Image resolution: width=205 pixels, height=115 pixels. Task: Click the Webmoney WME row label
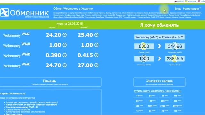pyautogui.click(x=16, y=65)
